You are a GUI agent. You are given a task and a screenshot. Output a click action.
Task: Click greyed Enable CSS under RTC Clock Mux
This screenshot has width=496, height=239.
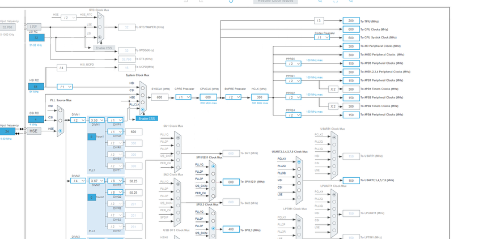(x=104, y=48)
